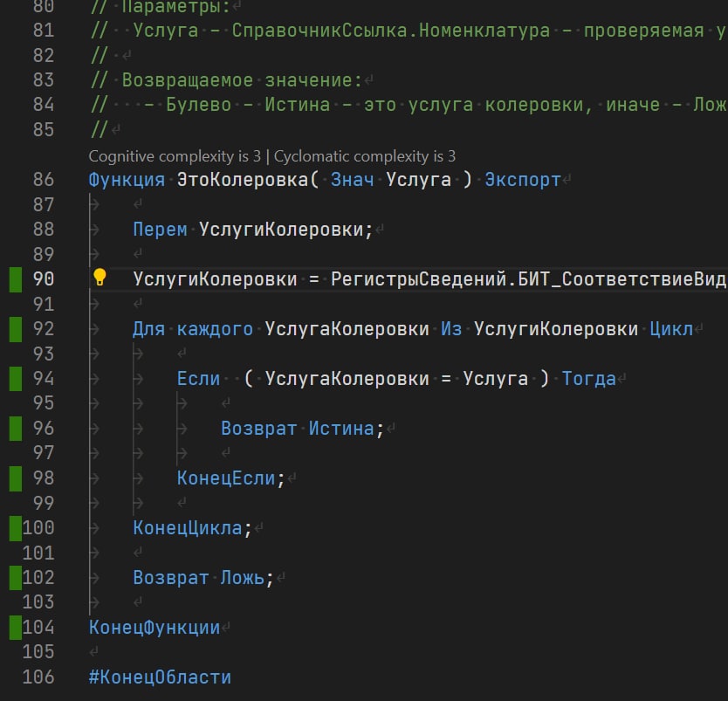Click the keyword КонецФункции on line 104
The width and height of the screenshot is (728, 701).
[155, 627]
